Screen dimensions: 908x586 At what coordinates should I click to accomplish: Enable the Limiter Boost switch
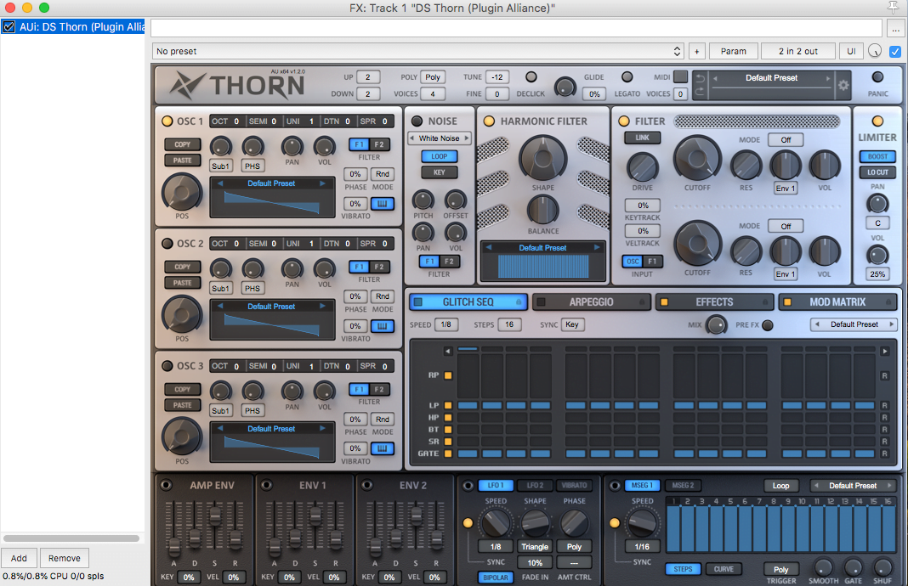pyautogui.click(x=877, y=157)
